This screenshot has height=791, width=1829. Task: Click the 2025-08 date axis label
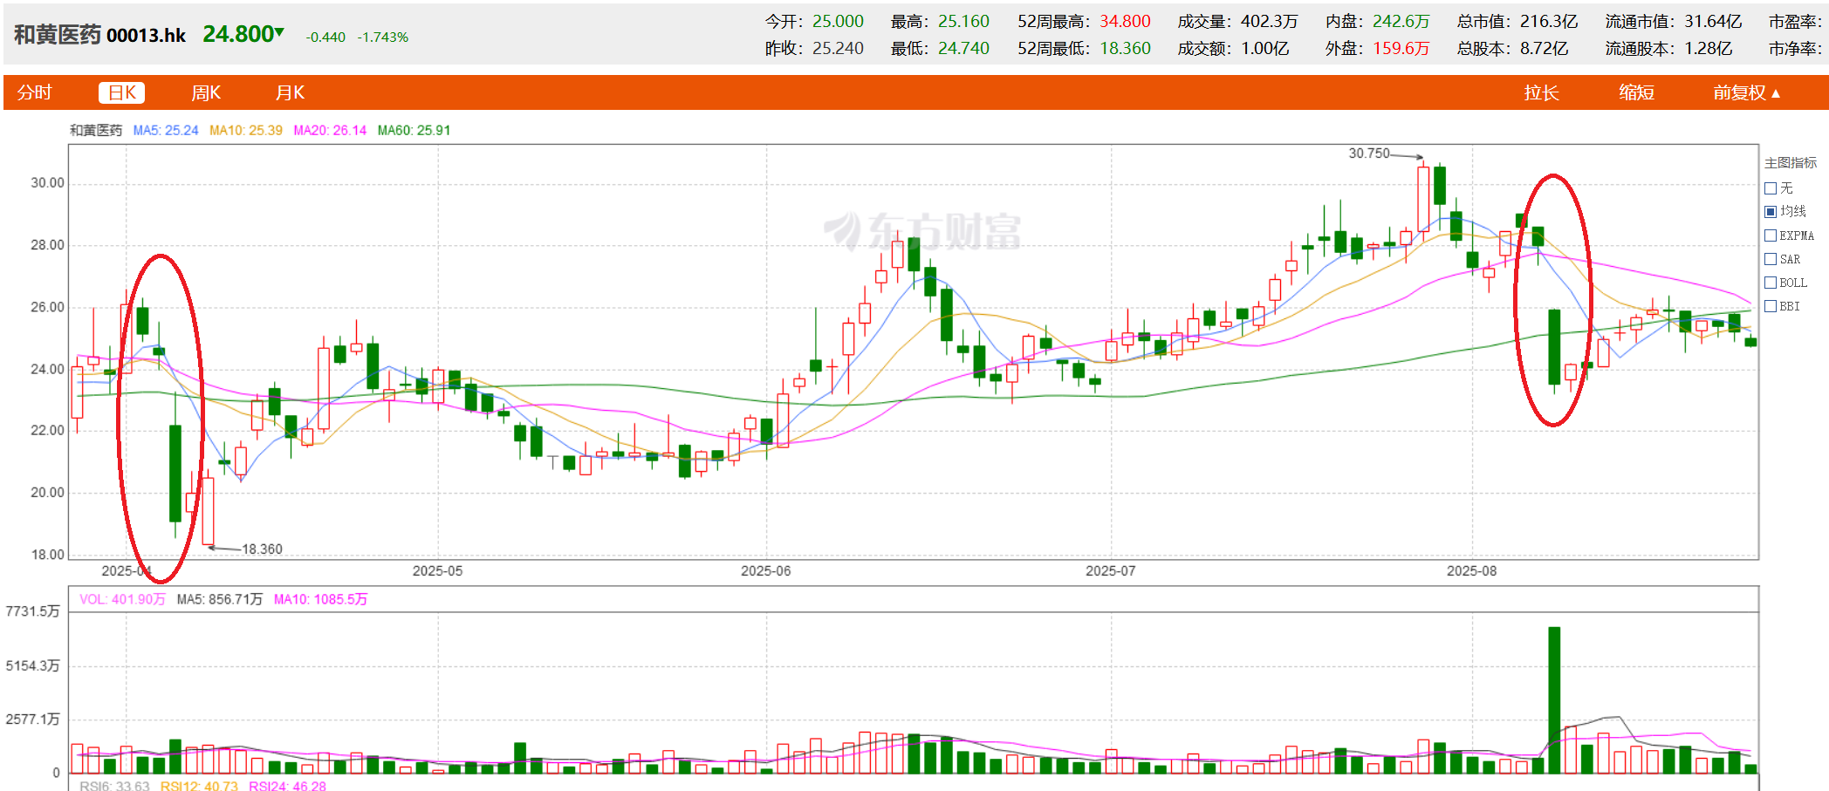(1472, 571)
